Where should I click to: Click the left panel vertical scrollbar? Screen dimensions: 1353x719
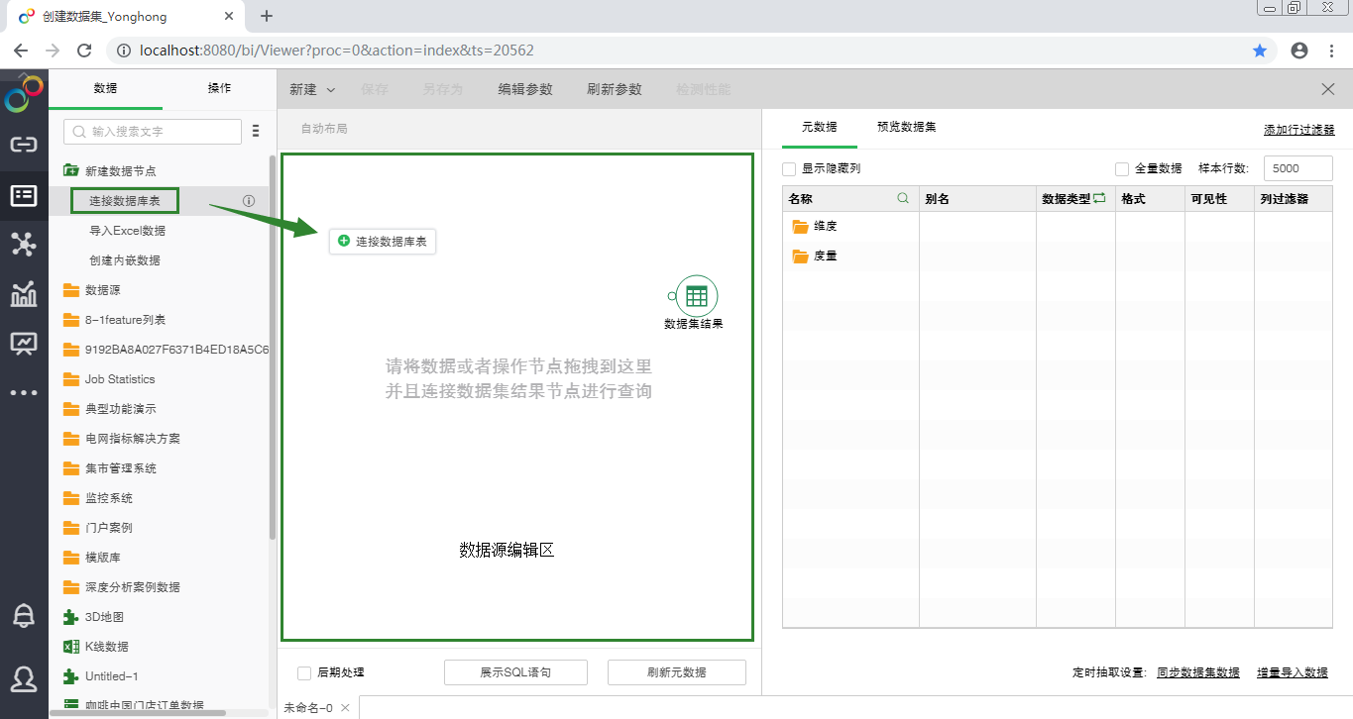273,347
